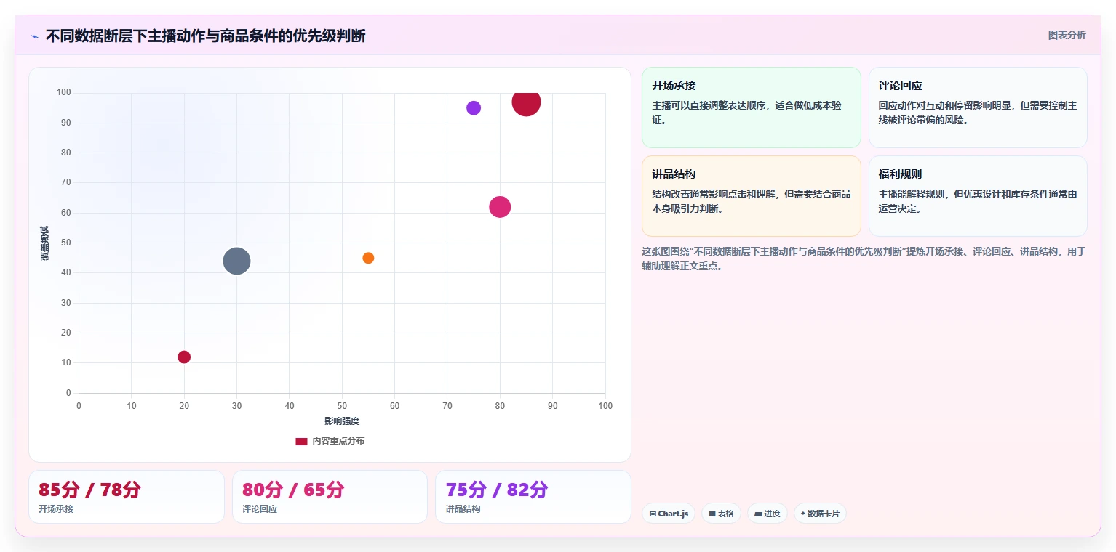
Task: Click the lightning bolt icon beside the title
Action: click(x=34, y=36)
